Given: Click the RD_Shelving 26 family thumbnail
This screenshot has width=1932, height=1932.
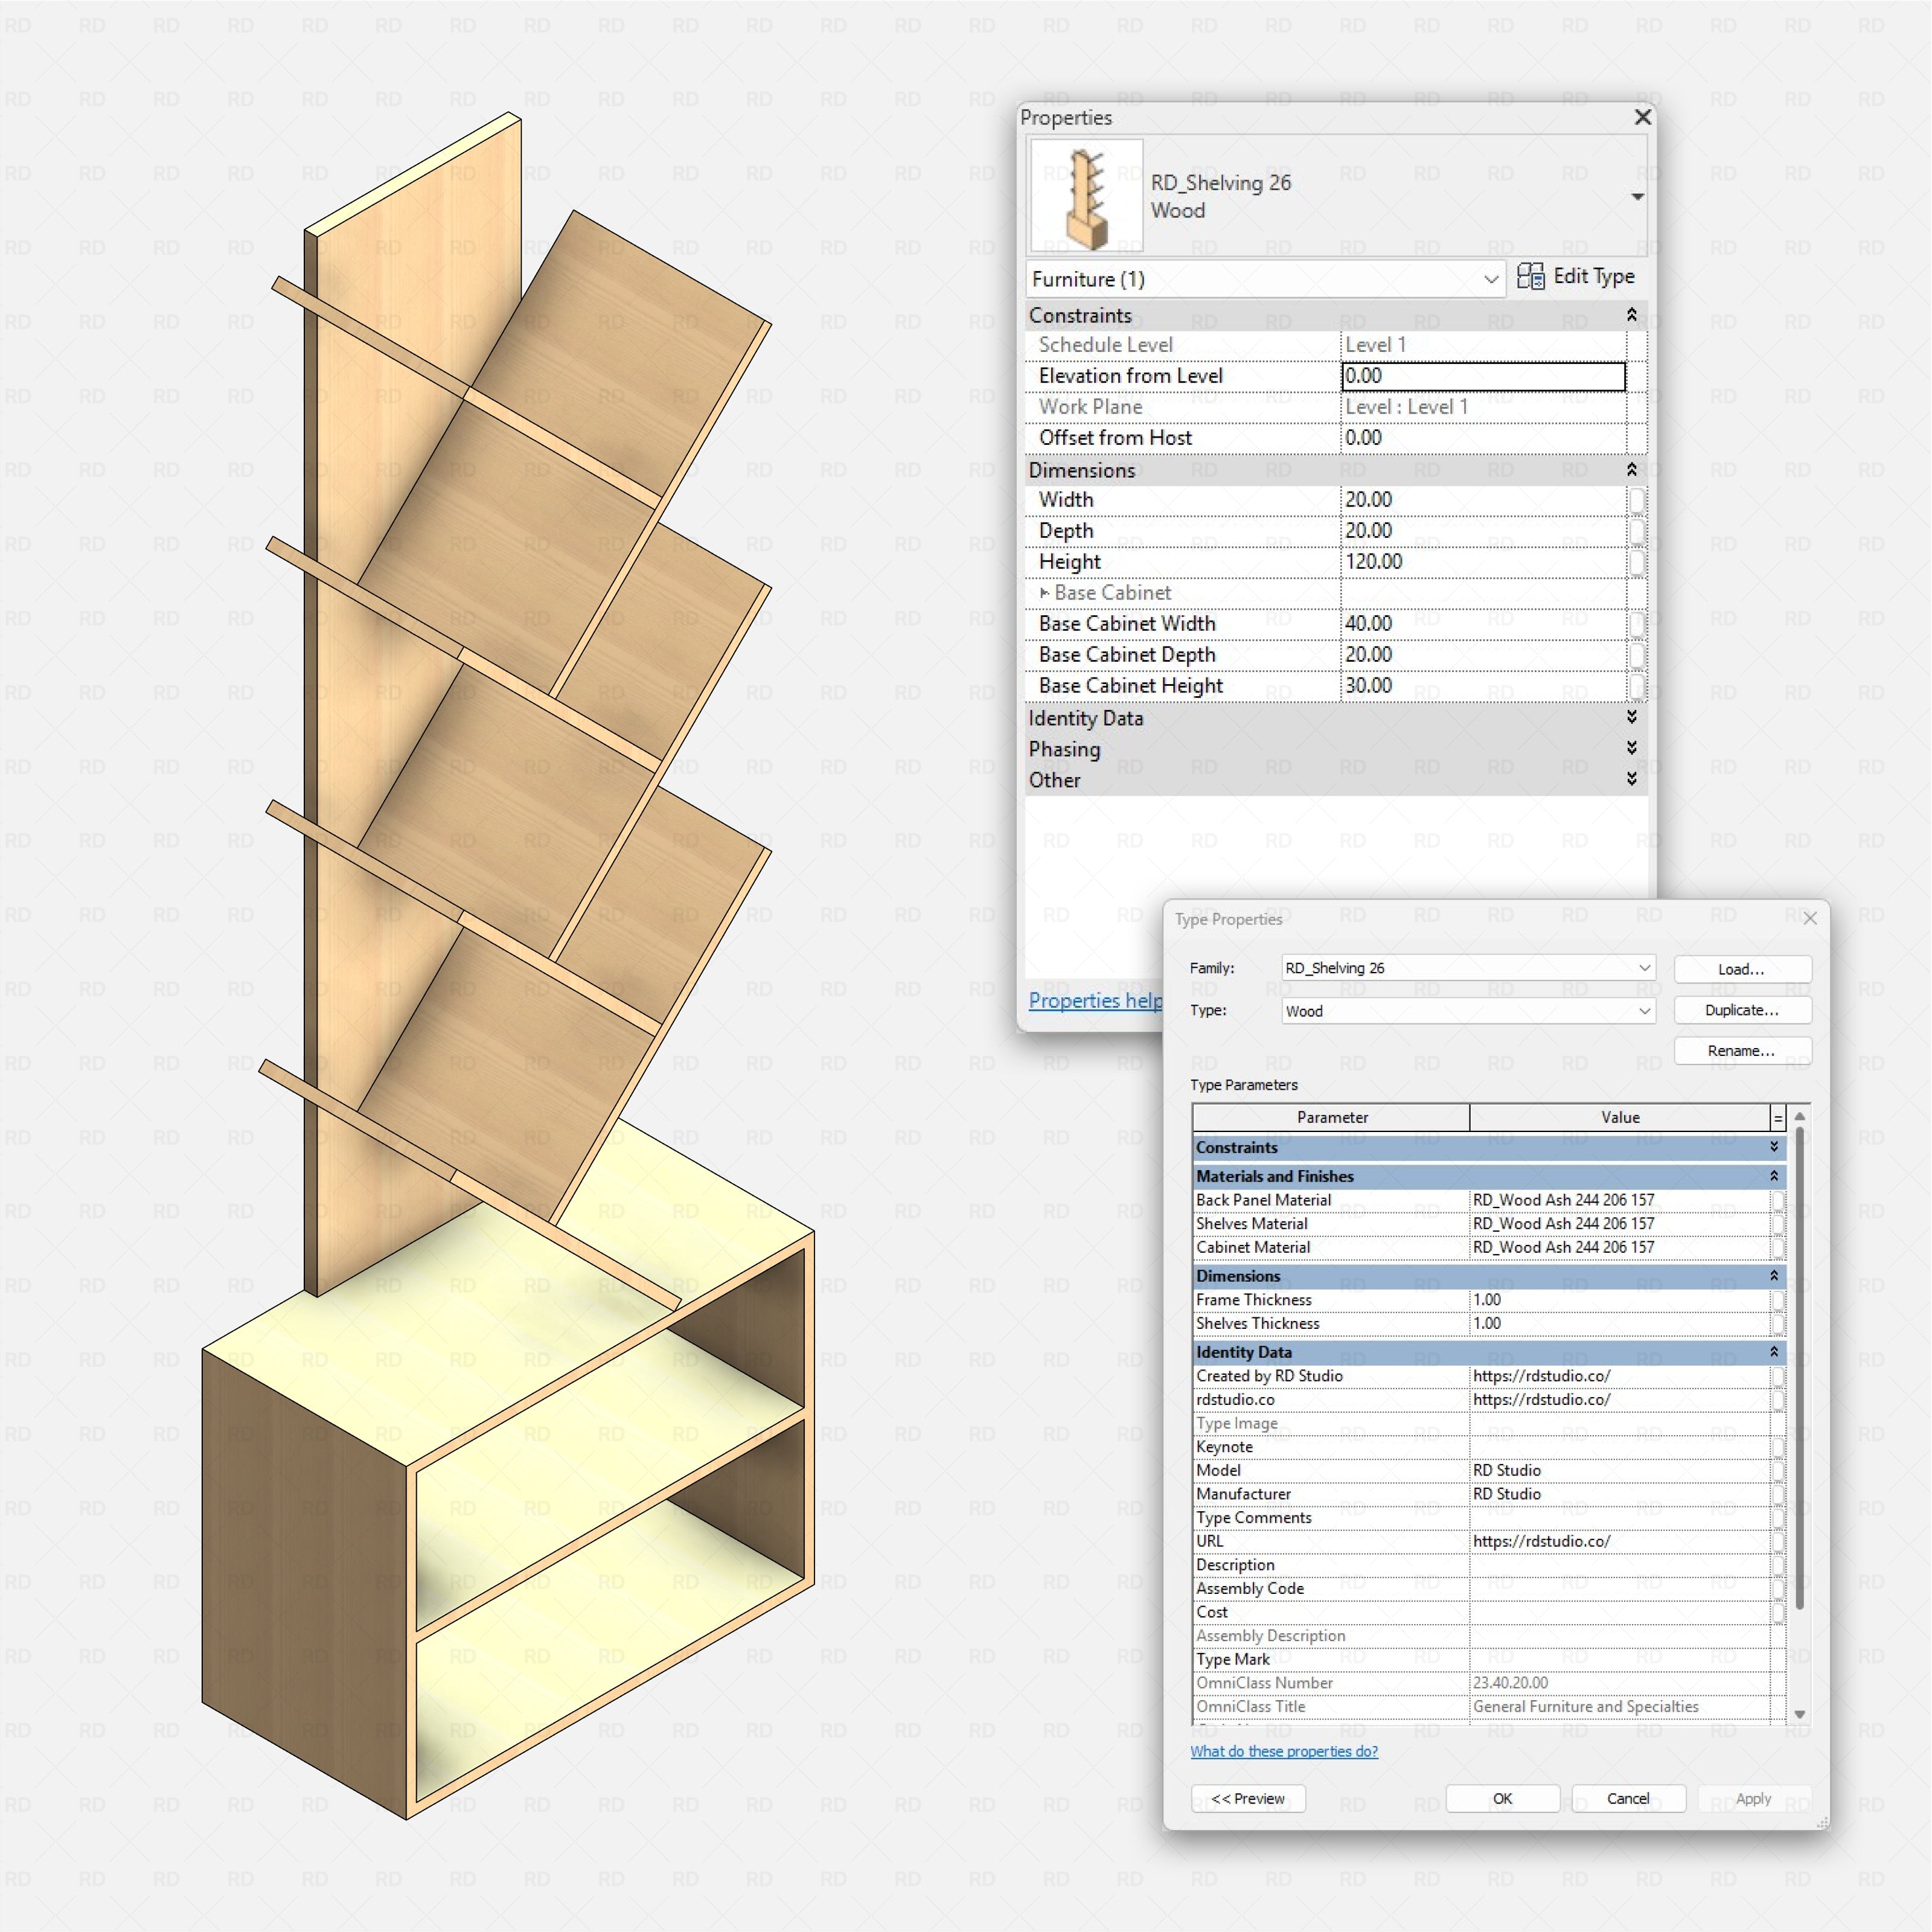Looking at the screenshot, I should coord(1087,196).
